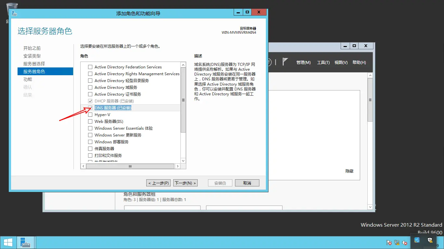
Task: Go to the 开始之前 wizard step
Action: tap(32, 48)
